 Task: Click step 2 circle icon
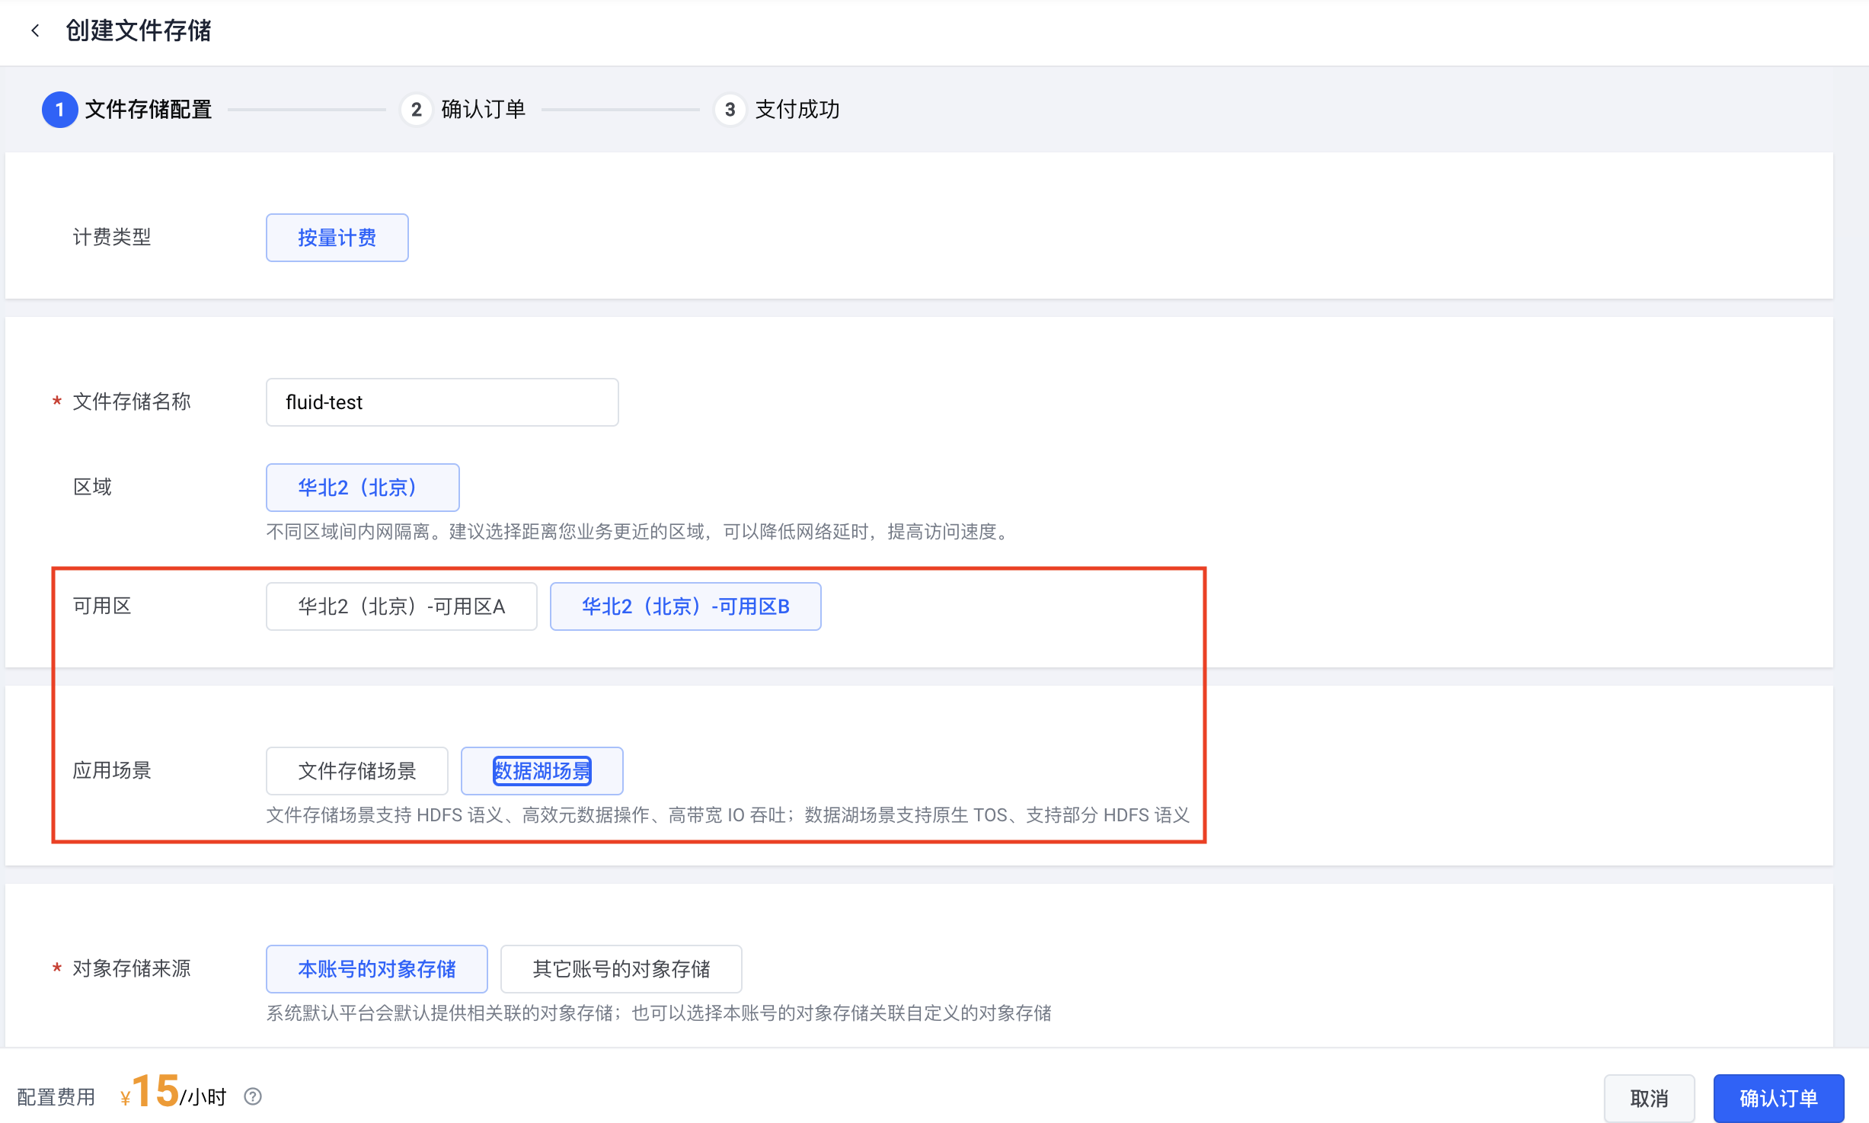[416, 110]
